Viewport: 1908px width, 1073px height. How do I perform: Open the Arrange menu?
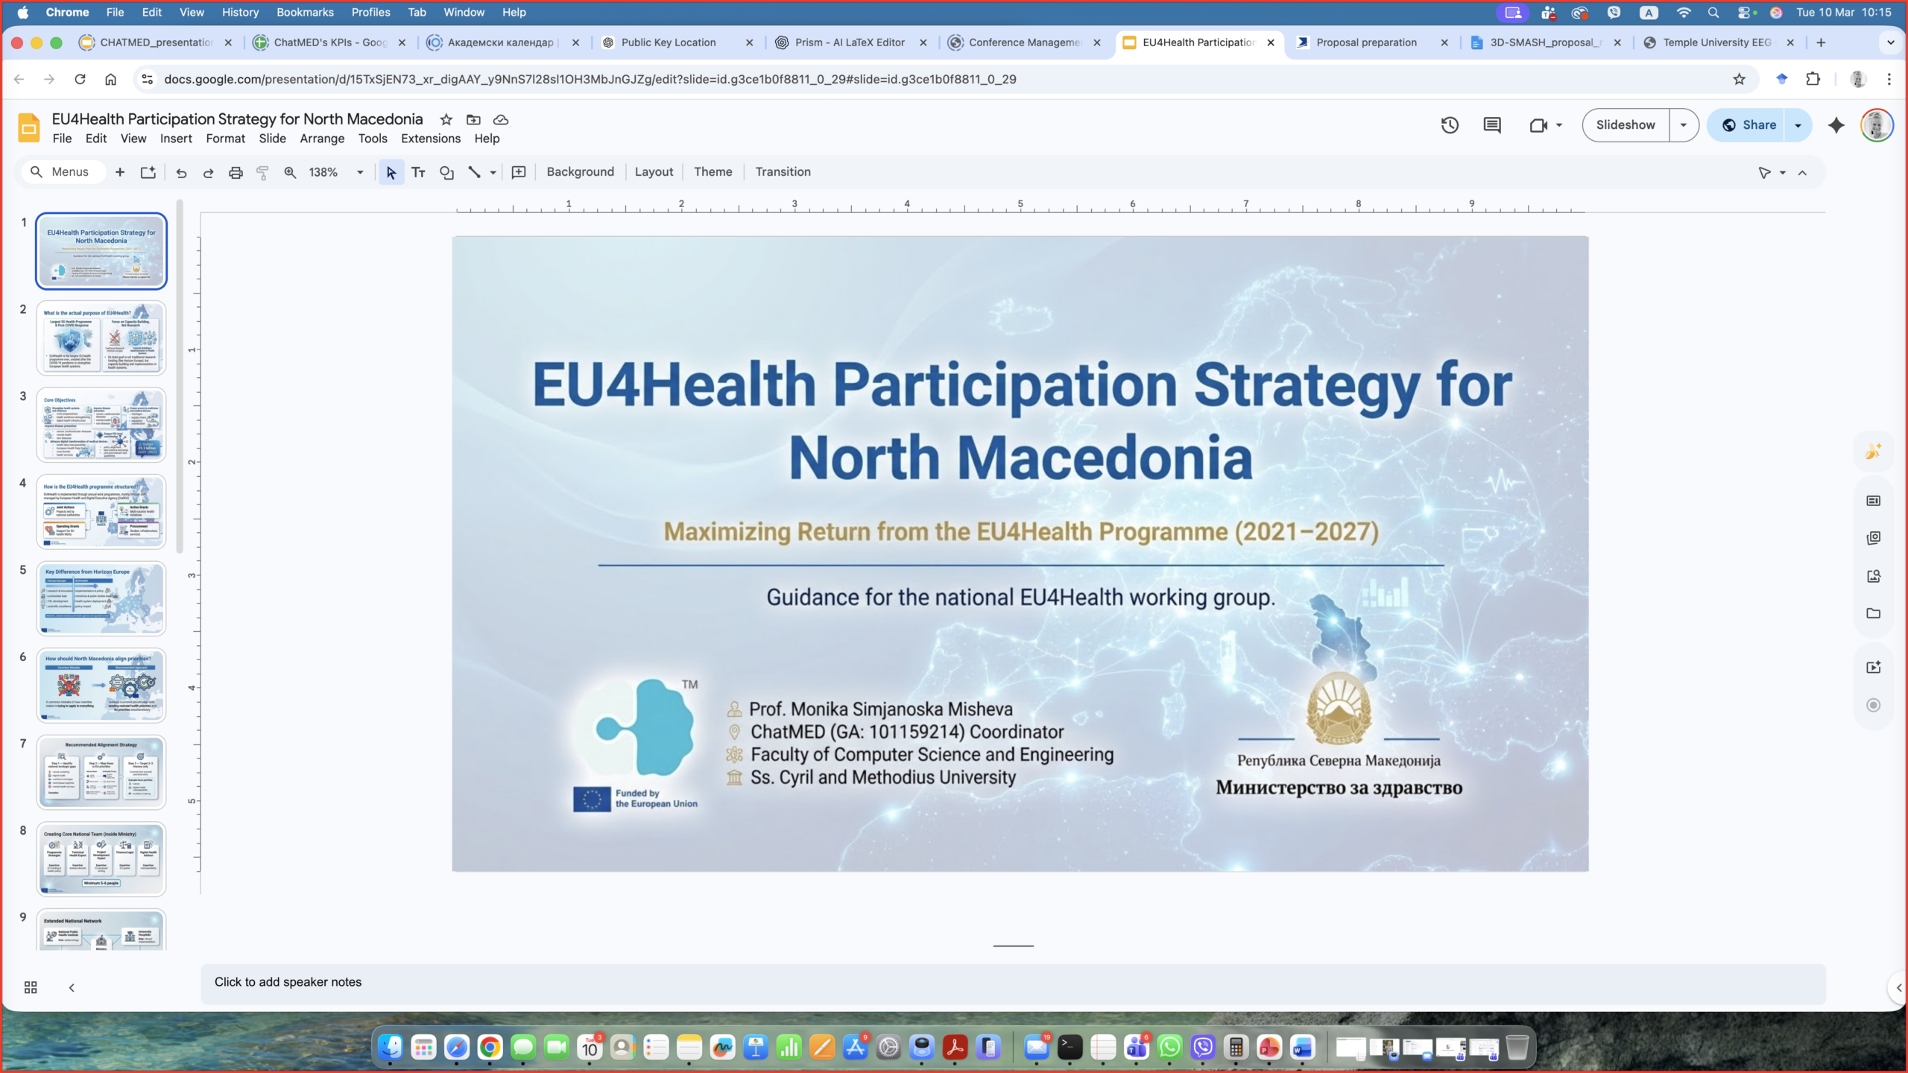pyautogui.click(x=322, y=139)
